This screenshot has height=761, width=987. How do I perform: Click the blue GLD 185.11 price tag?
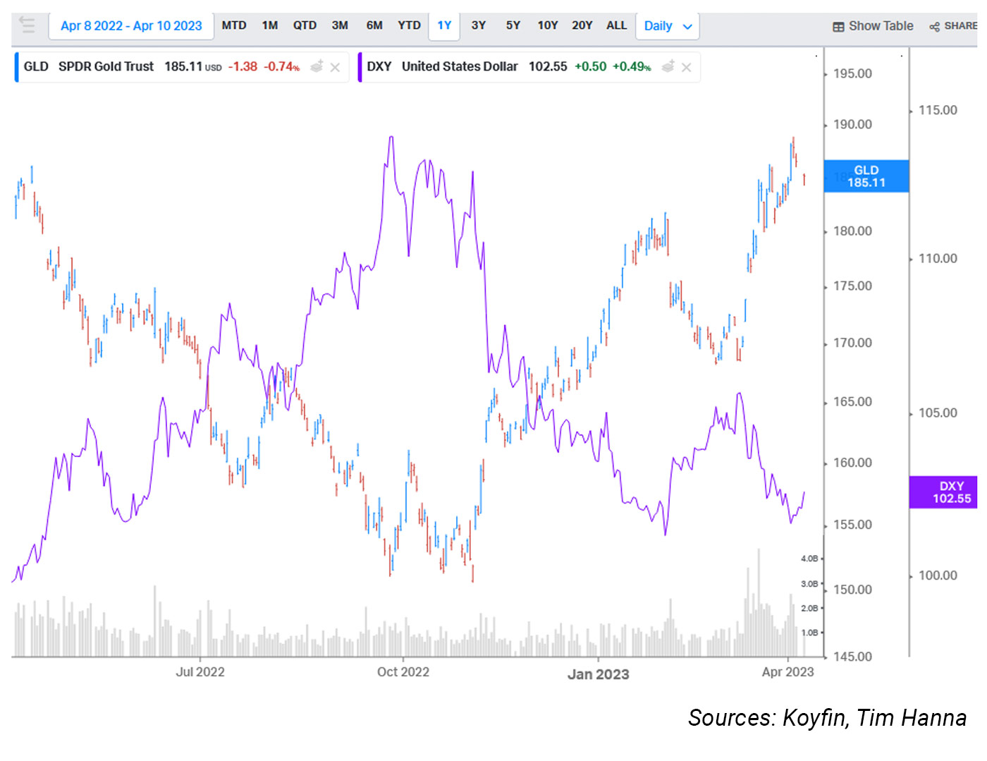pos(866,176)
